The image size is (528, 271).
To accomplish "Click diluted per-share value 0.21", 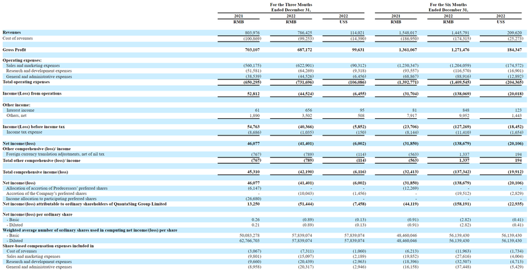I will click(256, 225).
